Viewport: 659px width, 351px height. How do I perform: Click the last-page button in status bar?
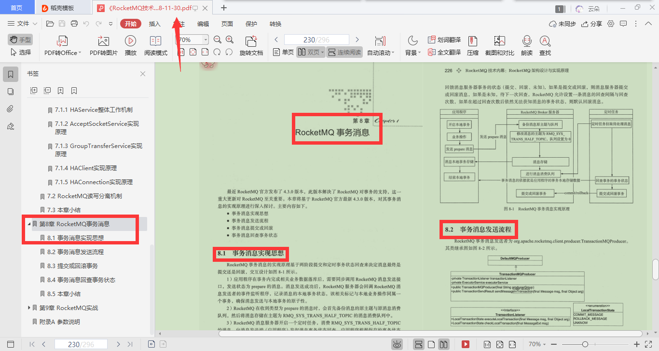point(130,344)
